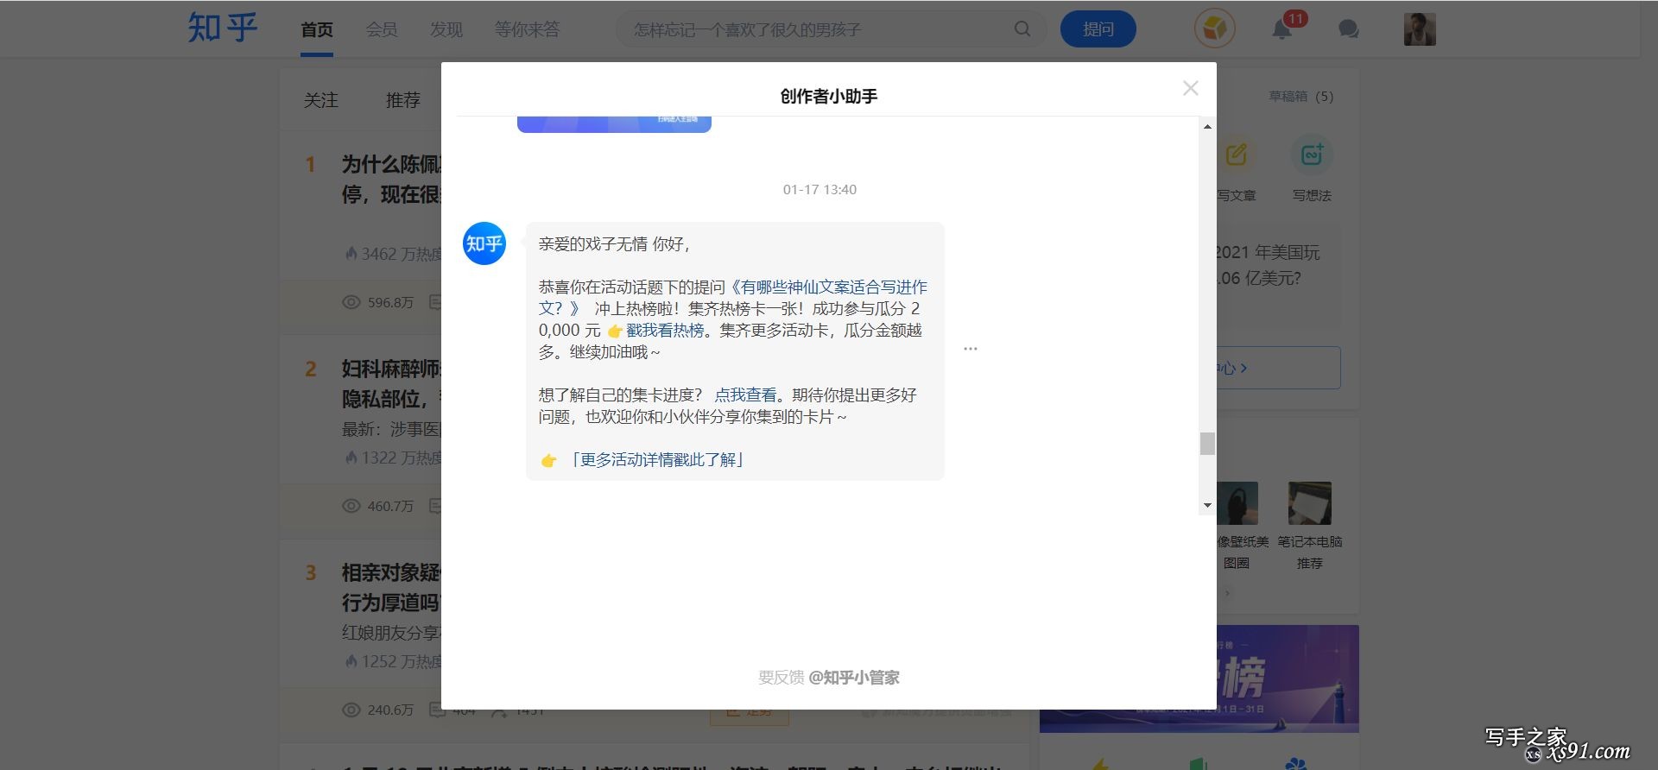Open the 发现 tab
This screenshot has height=770, width=1658.
(446, 29)
